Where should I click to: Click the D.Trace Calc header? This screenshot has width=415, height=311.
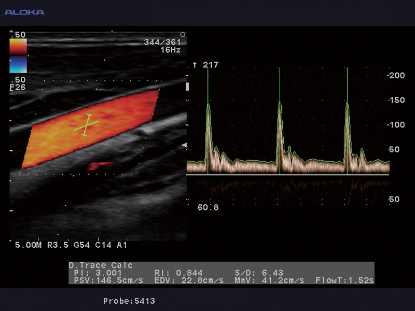pos(101,265)
